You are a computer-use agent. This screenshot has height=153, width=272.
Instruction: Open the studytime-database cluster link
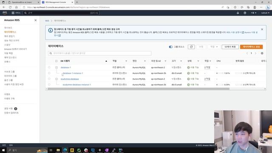[70, 79]
